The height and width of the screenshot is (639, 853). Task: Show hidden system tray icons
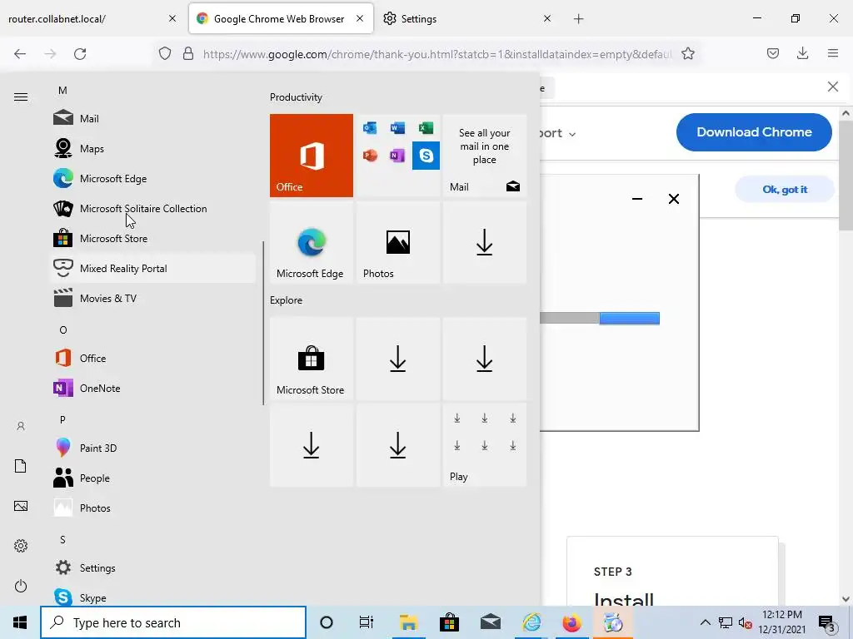click(x=705, y=622)
